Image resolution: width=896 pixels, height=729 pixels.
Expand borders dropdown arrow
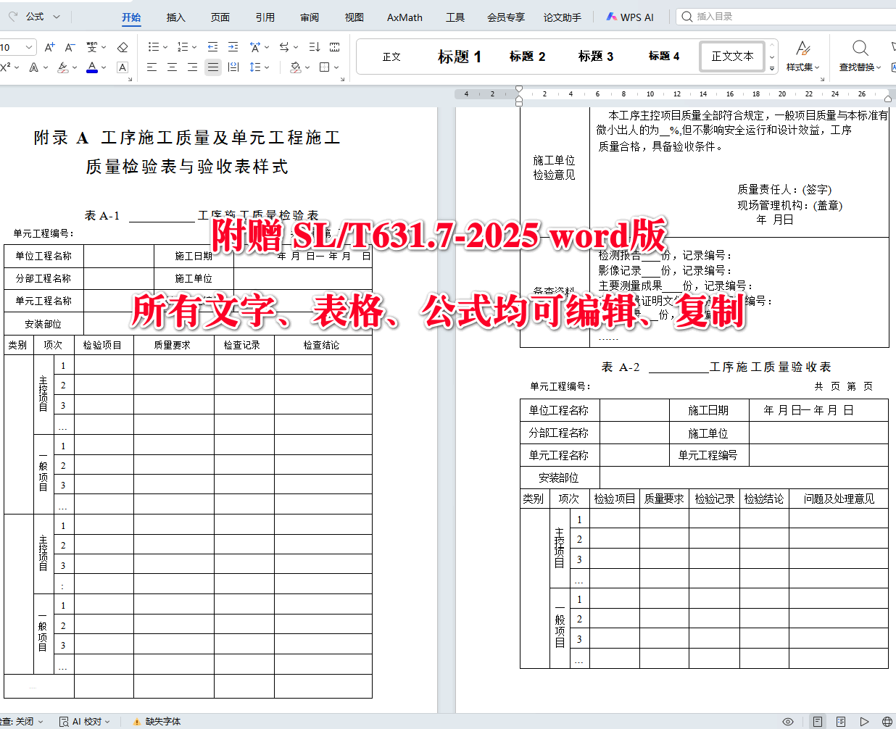click(x=336, y=67)
